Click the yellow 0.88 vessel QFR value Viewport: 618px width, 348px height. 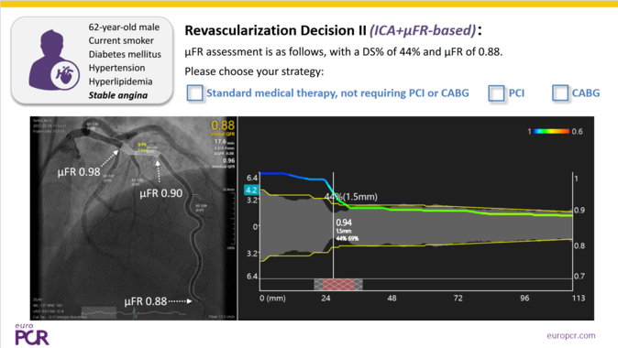(x=223, y=125)
